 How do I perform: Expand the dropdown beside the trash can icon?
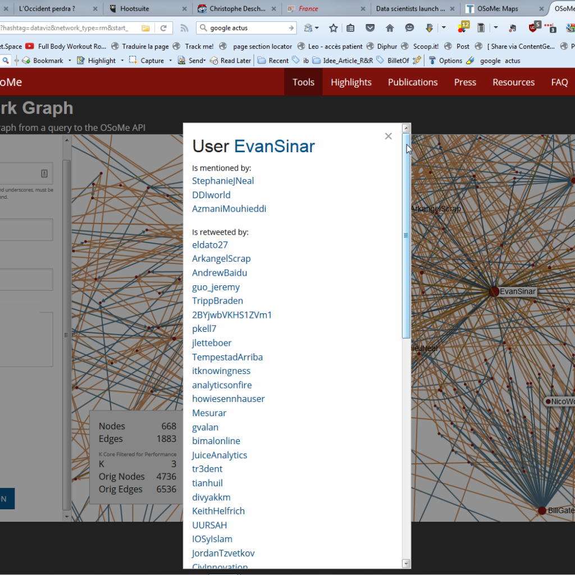496,28
